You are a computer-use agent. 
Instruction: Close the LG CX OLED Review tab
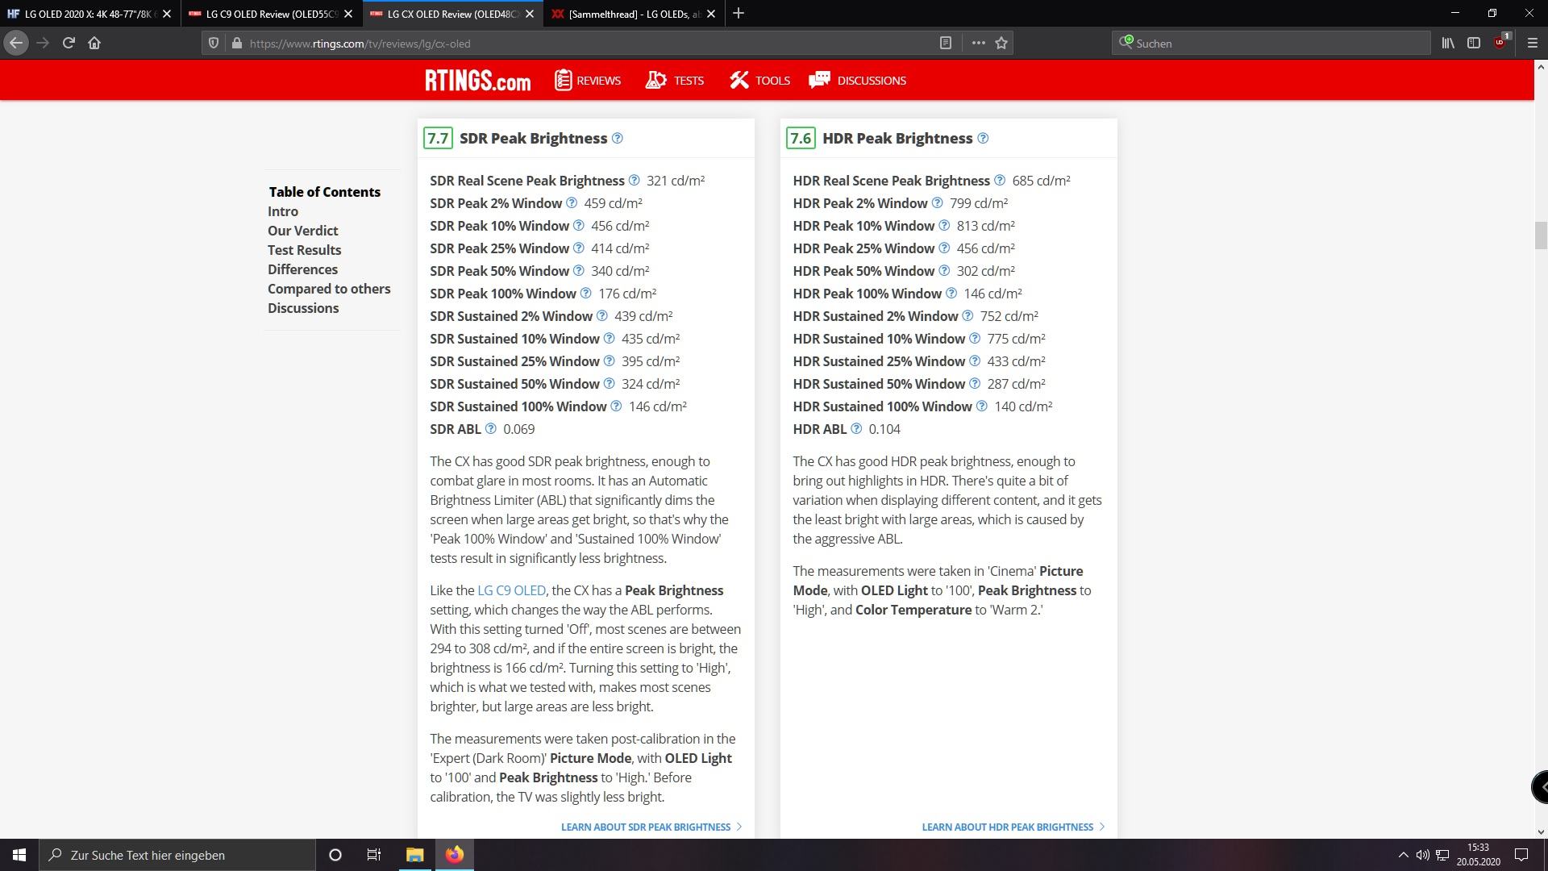point(529,14)
